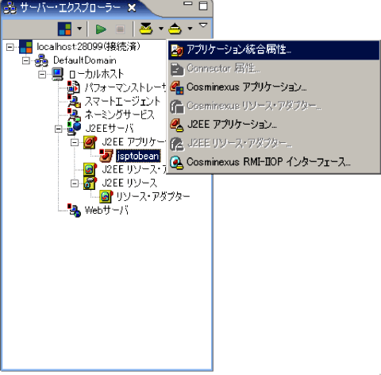
Task: Open the dropdown next to the server icon
Action: tap(79, 29)
